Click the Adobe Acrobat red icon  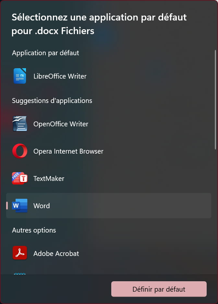(x=20, y=253)
